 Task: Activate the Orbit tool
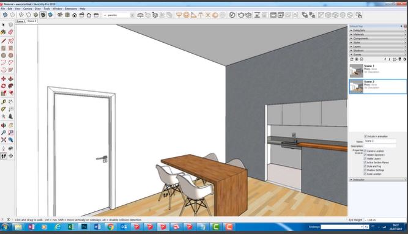tap(4, 125)
